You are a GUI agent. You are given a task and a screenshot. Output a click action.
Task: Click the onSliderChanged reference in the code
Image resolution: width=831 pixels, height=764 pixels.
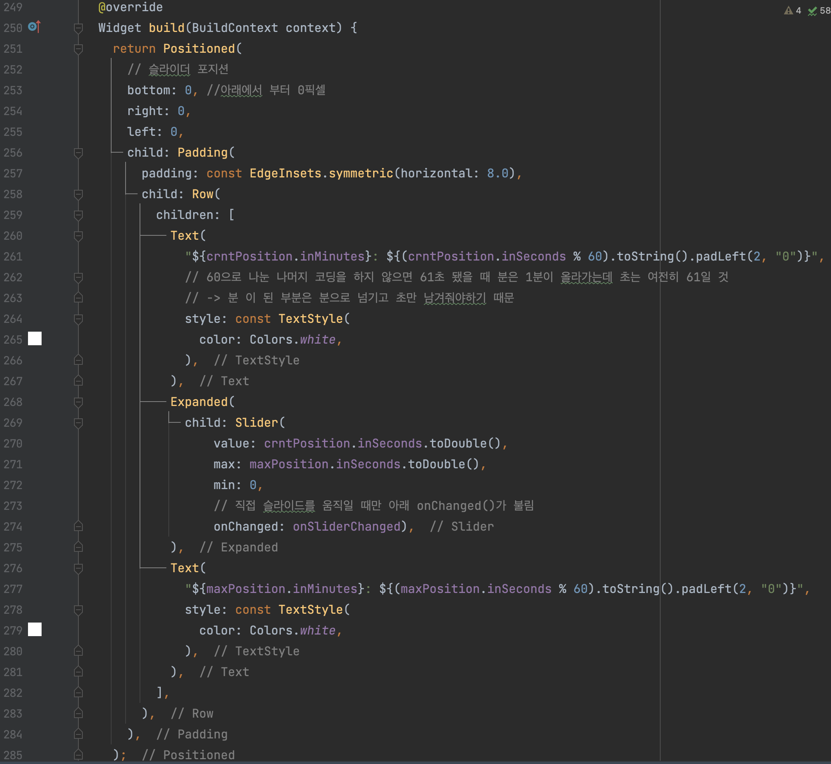coord(347,526)
